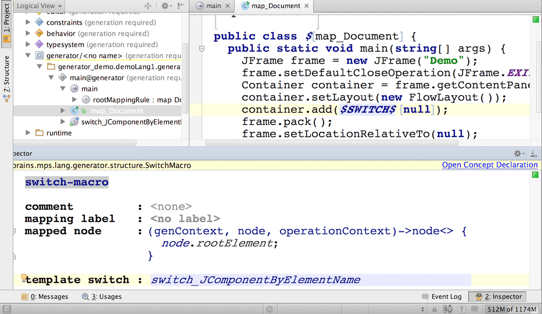The height and width of the screenshot is (314, 542).
Task: Click the autoscroll-from-source icon in Project panel
Action: (x=148, y=6)
